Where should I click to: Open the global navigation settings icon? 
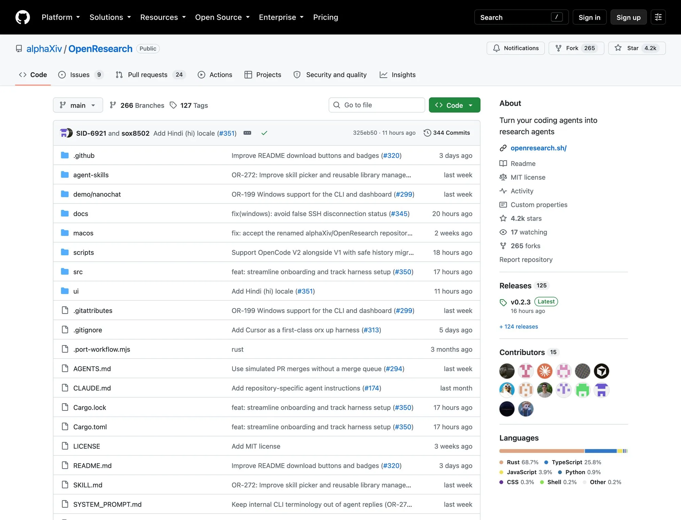(658, 17)
